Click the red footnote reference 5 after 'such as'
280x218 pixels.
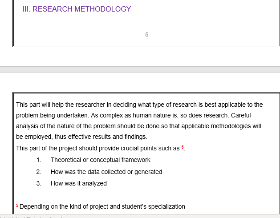click(183, 147)
